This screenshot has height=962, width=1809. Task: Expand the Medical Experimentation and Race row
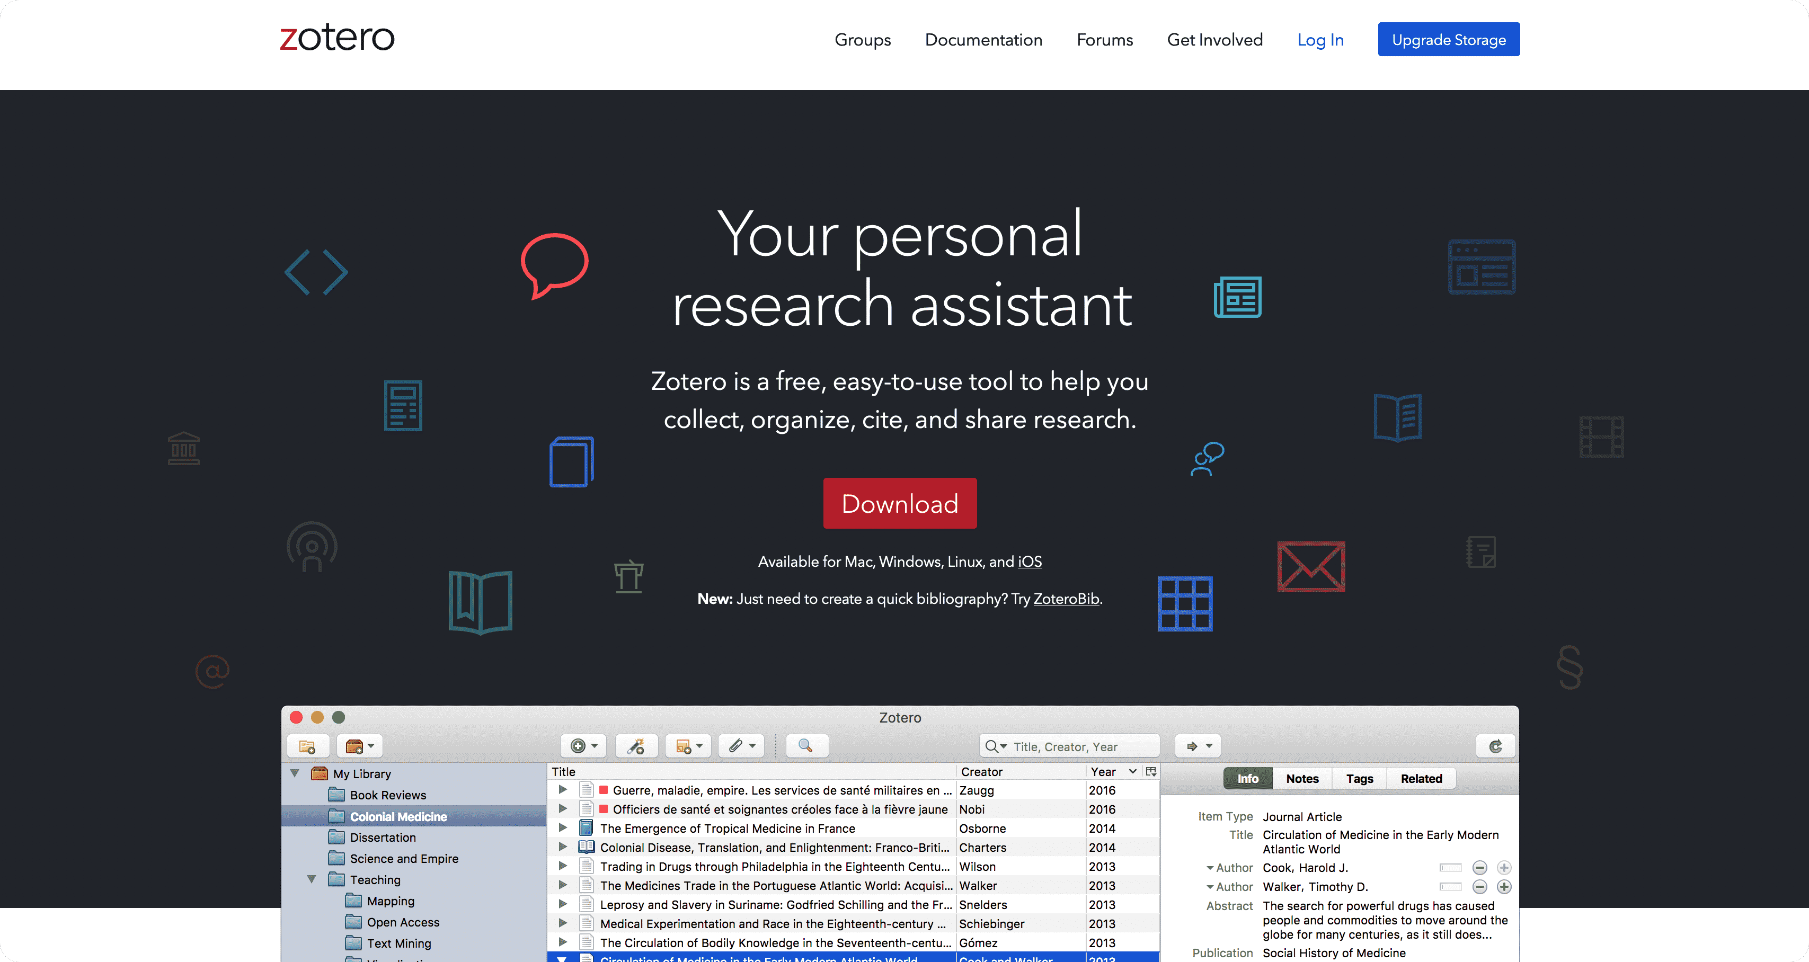click(563, 923)
